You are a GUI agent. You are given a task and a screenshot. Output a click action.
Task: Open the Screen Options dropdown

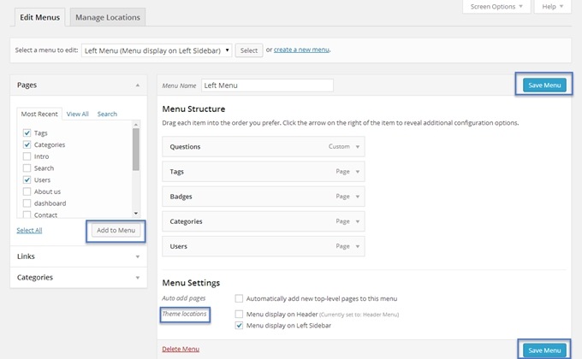pyautogui.click(x=496, y=7)
